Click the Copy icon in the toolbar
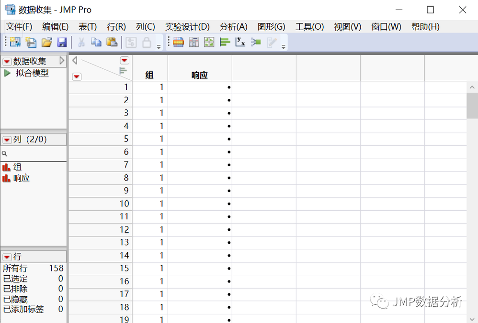478x323 pixels. coord(96,42)
